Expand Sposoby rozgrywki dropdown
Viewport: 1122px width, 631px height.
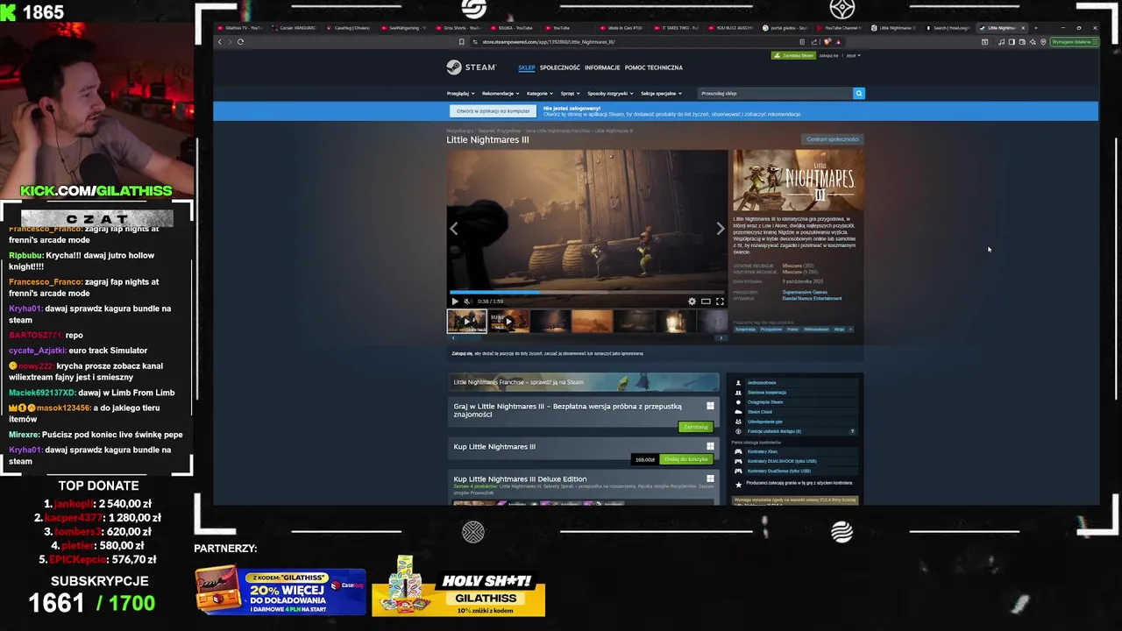610,93
